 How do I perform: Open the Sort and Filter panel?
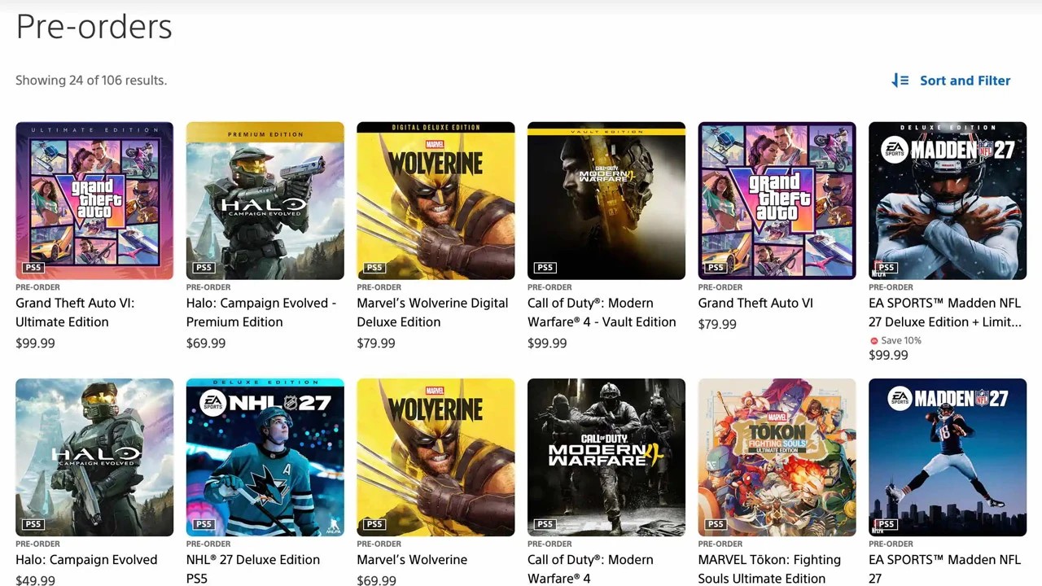951,81
